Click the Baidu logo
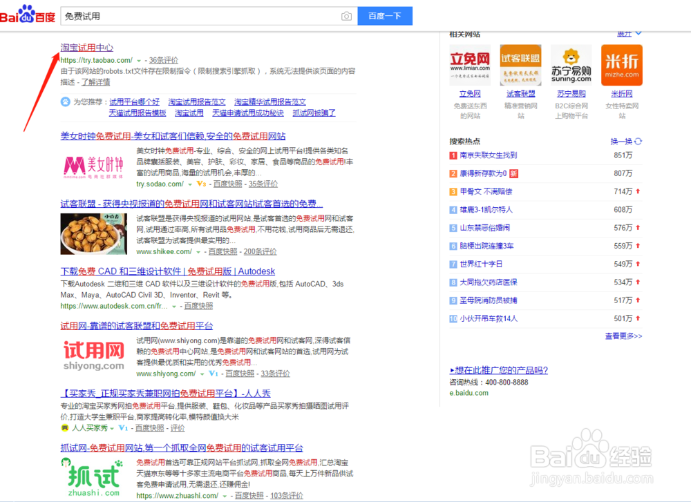691x502 pixels. point(28,14)
